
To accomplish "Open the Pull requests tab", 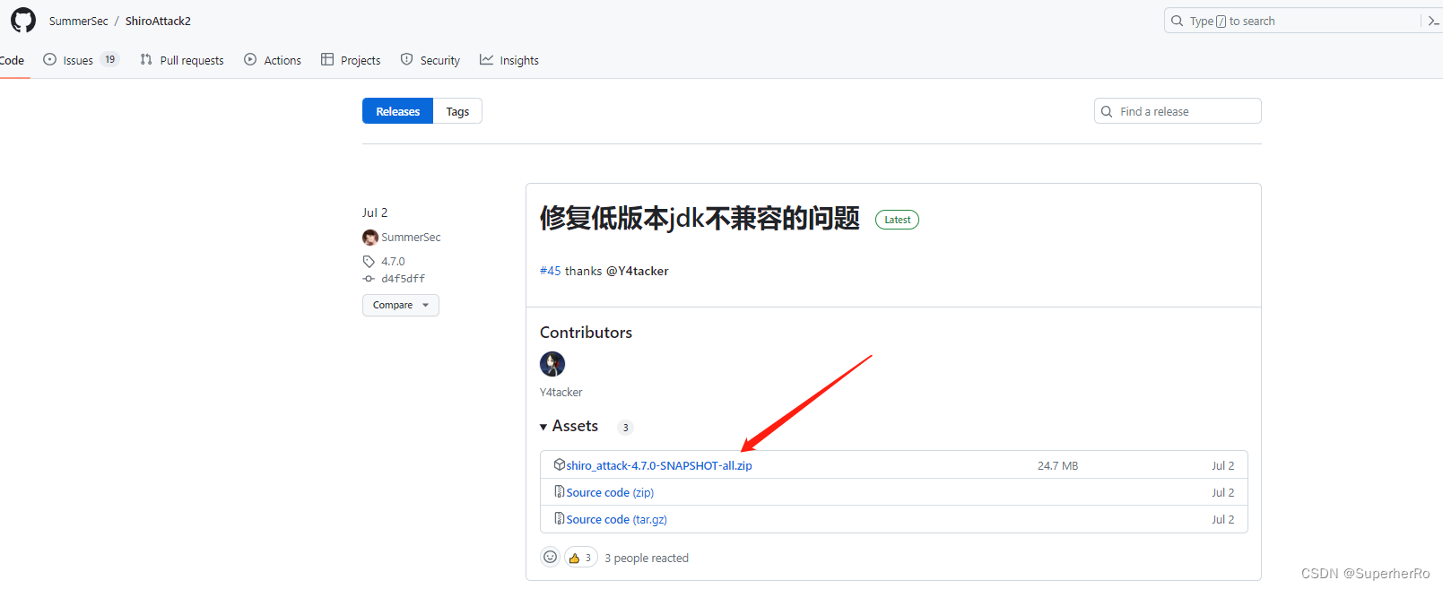I will (182, 60).
